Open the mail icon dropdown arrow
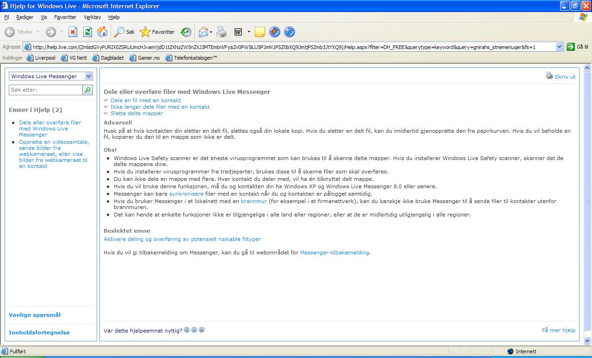Image resolution: width=592 pixels, height=358 pixels. click(x=211, y=32)
